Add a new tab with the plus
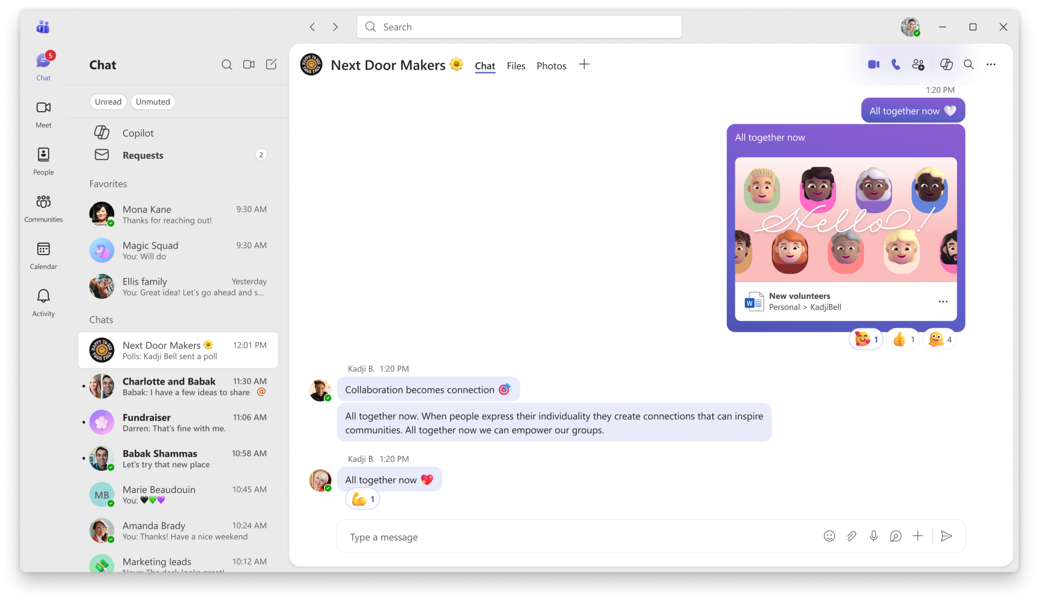 pyautogui.click(x=584, y=64)
